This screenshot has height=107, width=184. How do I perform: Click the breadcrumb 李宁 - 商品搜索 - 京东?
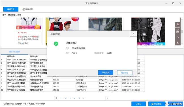(12, 15)
